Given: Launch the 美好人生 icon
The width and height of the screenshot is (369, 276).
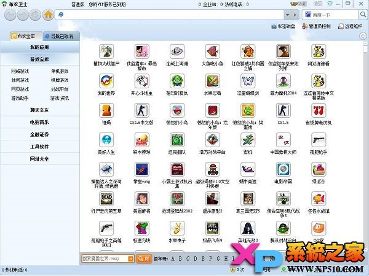Looking at the screenshot, I should coord(106,140).
